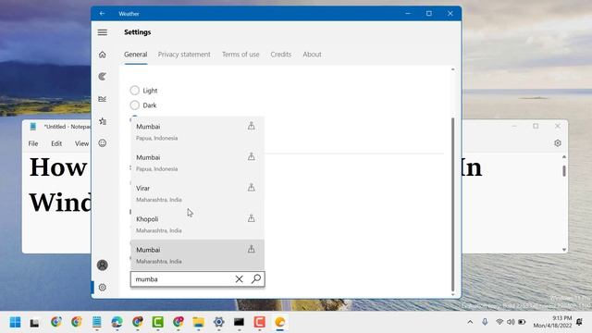Click the Notepad scroll down arrow

564,250
